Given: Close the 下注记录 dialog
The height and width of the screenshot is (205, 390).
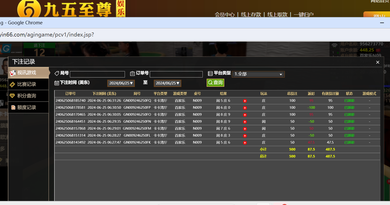Looking at the screenshot, I should point(378,62).
